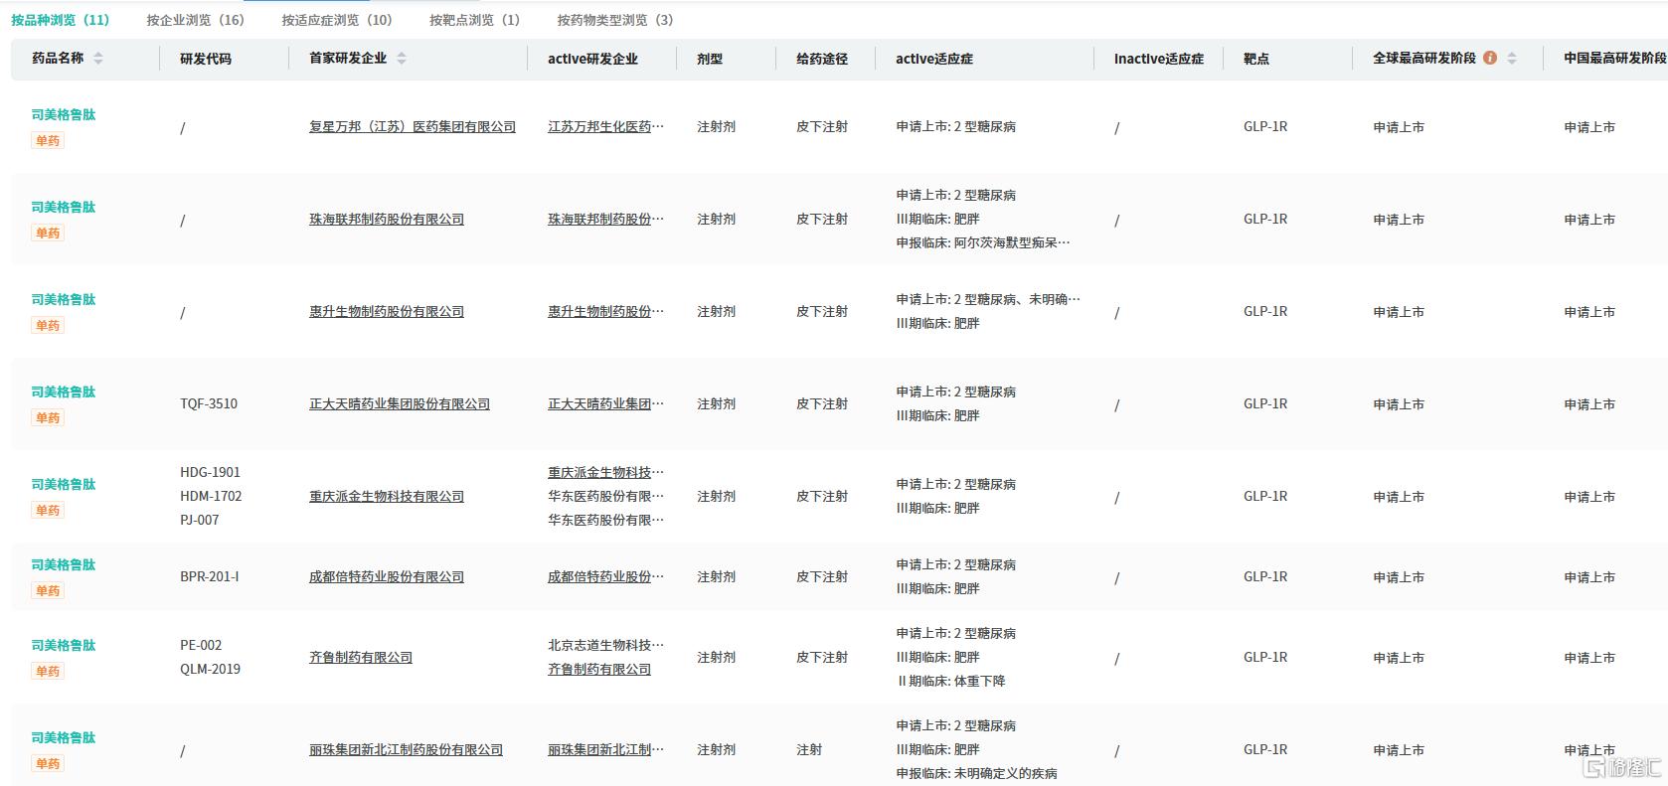
Task: Open 司美格鲁肽 in the 惠升生物制药 row
Action: (64, 299)
